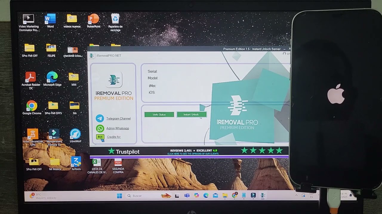Image resolution: width=382 pixels, height=214 pixels.
Task: Open Video Marketing Dominator Pro desktop shortcut
Action: click(29, 23)
